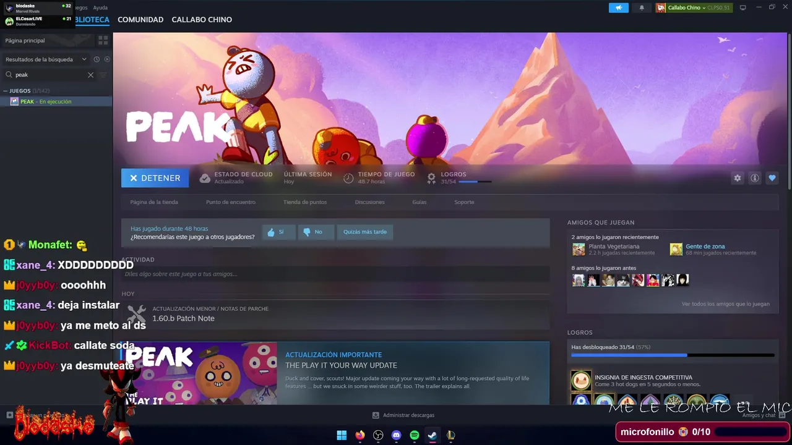Viewport: 792px width, 445px height.
Task: Click Gente de zona's avatar
Action: (x=676, y=249)
